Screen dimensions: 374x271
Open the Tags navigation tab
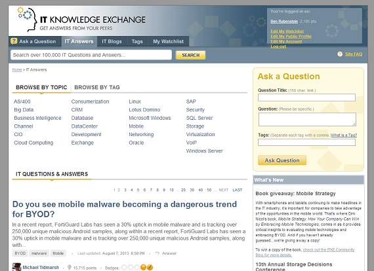coord(137,41)
